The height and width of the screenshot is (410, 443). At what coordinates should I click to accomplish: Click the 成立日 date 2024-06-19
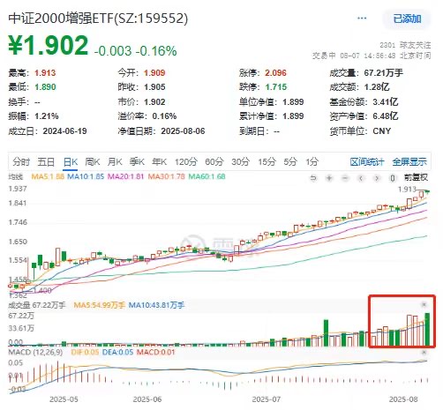[64, 131]
